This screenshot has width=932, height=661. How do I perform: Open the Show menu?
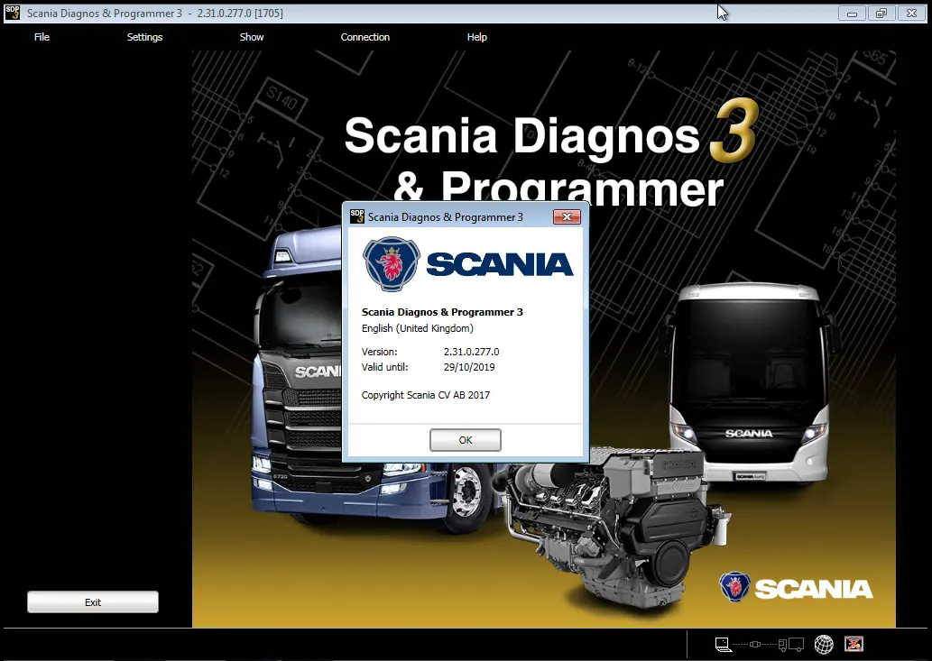point(252,37)
